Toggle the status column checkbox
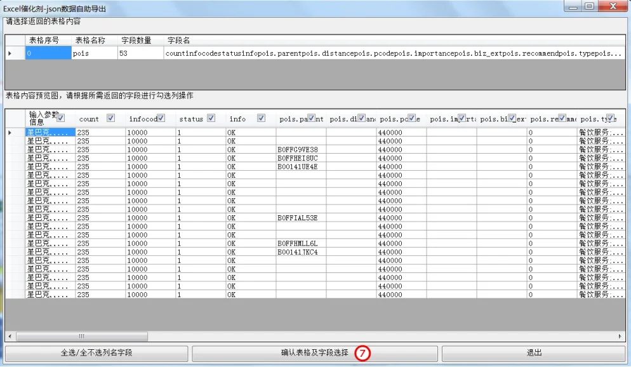631x367 pixels. click(211, 118)
